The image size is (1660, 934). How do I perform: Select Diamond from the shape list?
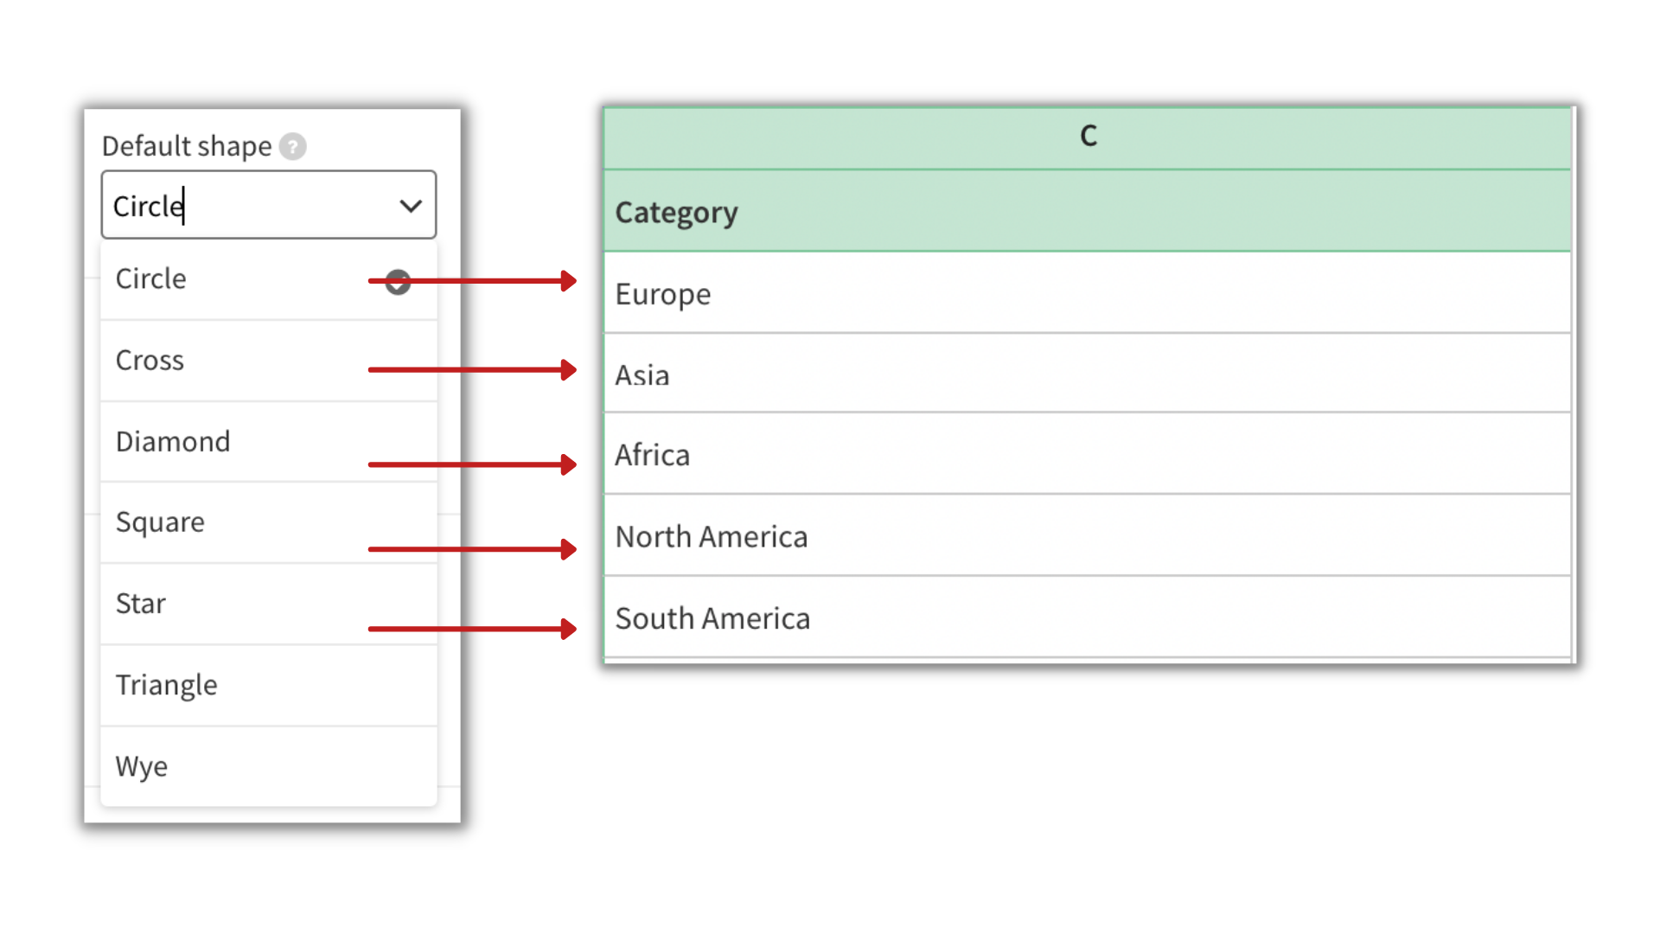269,442
